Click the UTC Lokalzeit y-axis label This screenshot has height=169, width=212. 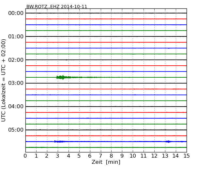(x=4, y=81)
